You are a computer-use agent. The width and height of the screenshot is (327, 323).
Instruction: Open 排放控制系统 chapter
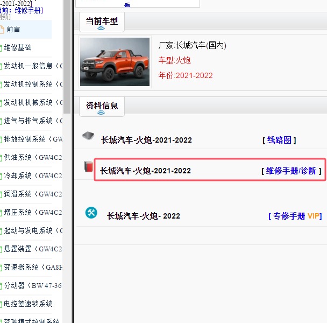(x=33, y=139)
